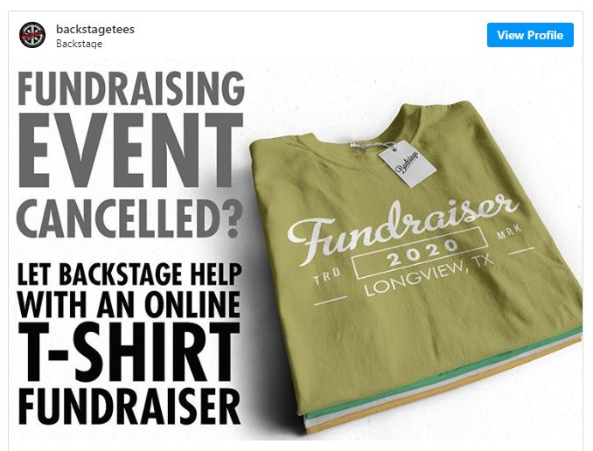This screenshot has width=593, height=451.
Task: Click the Fundraiser script logo on shirt
Action: coord(402,229)
